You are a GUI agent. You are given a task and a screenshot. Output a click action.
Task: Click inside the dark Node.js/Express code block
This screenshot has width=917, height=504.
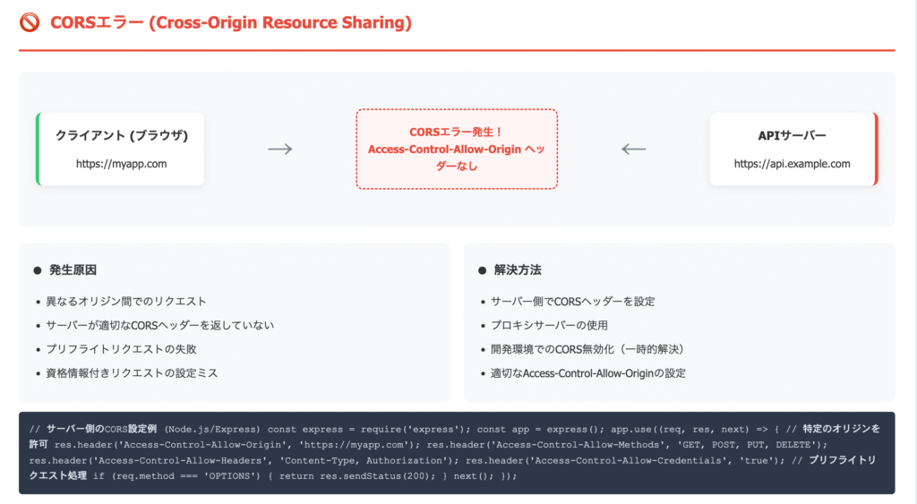(x=457, y=452)
